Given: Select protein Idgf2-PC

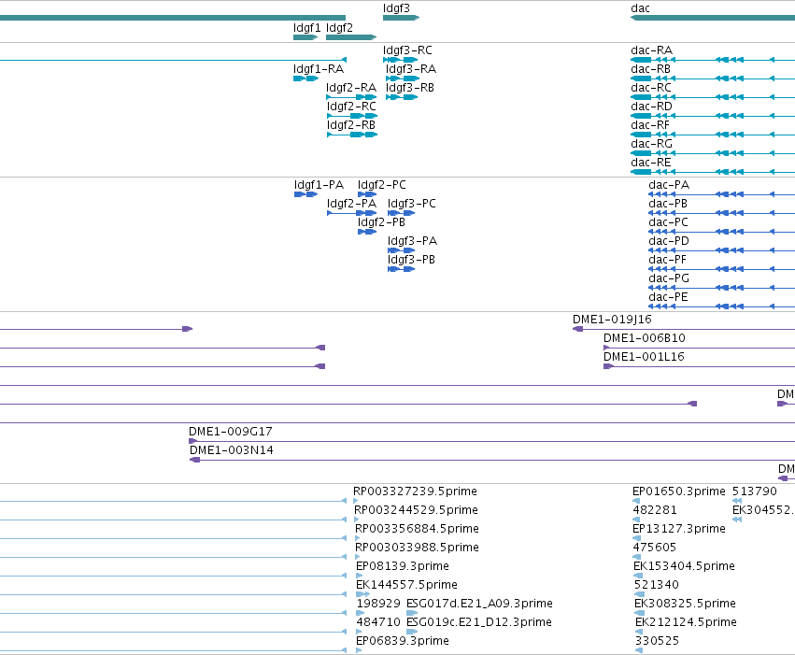Looking at the screenshot, I should (382, 185).
